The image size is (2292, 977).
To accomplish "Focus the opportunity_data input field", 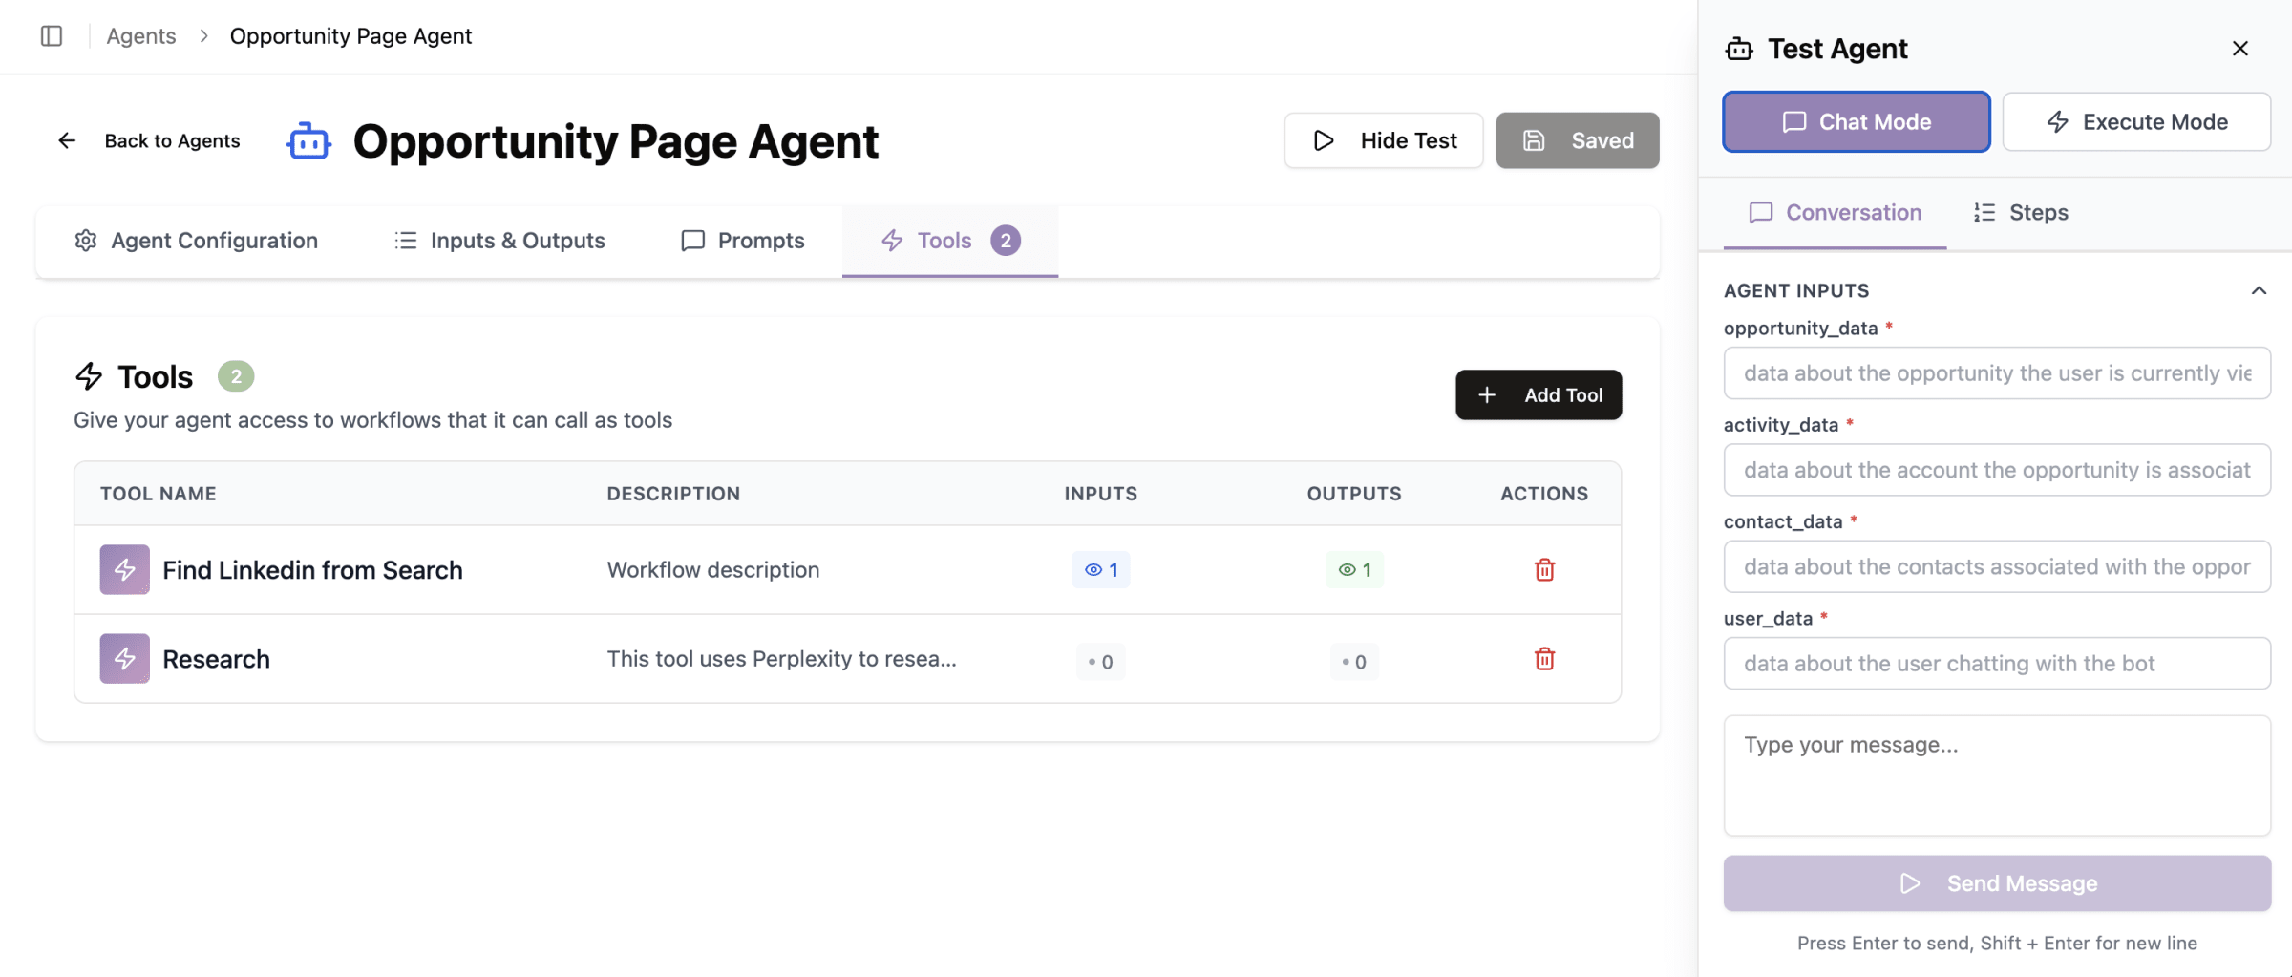I will (1997, 373).
